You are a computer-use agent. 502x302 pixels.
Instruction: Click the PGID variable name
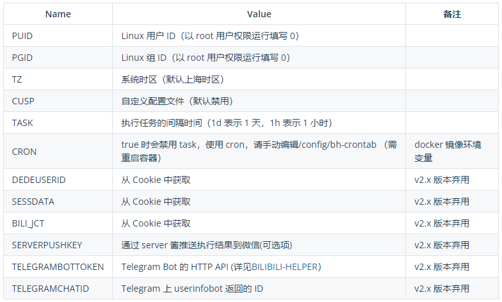22,58
